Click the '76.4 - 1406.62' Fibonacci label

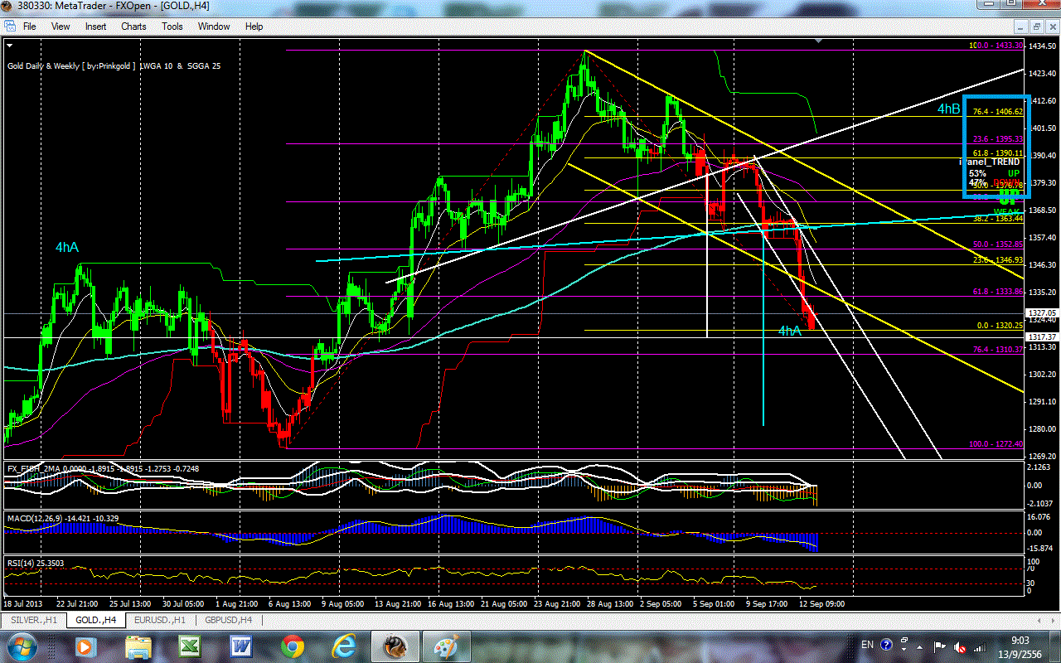coord(998,112)
